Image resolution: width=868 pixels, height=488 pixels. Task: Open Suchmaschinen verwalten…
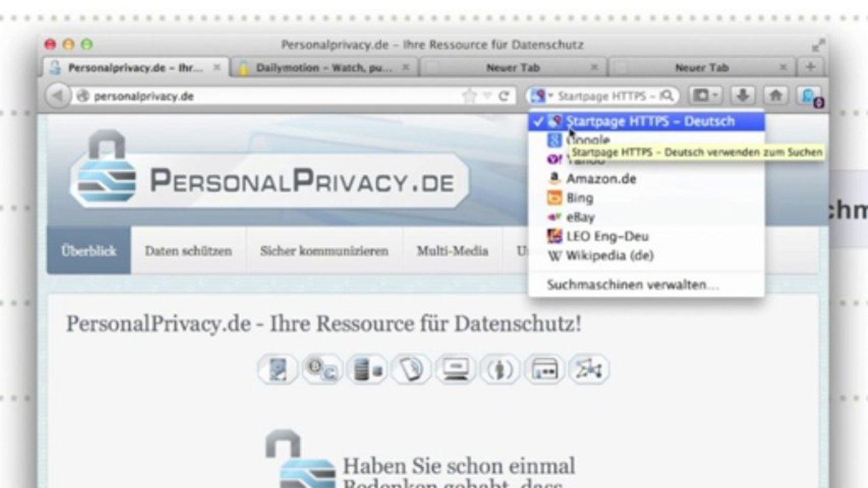click(647, 285)
